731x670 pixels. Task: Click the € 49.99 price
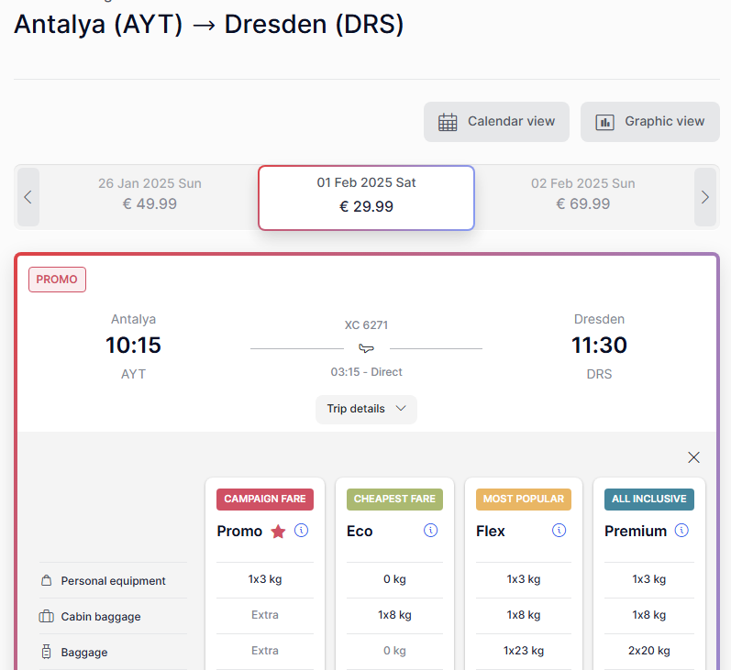coord(150,203)
